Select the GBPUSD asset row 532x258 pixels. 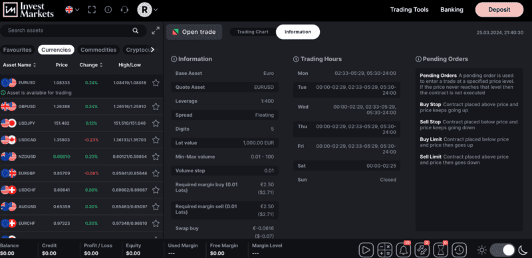point(81,106)
